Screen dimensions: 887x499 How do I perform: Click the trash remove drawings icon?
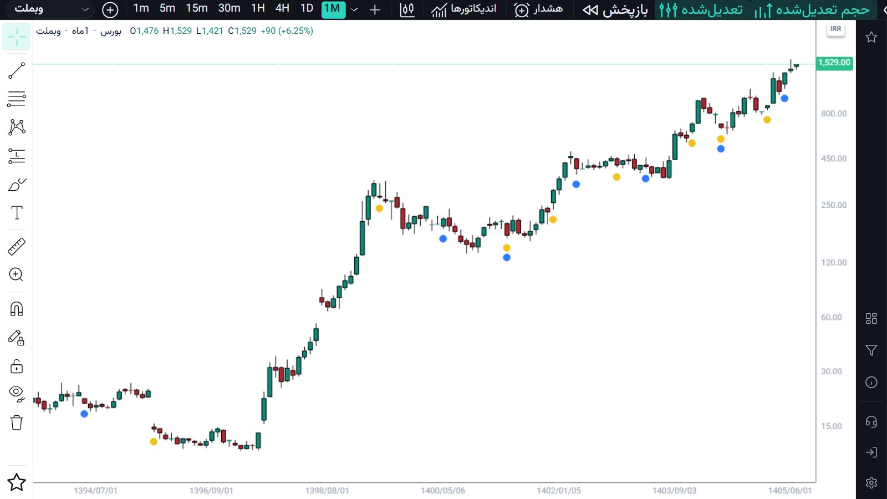pos(17,422)
